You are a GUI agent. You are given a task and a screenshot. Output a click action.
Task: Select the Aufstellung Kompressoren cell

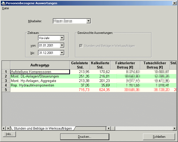coord(40,72)
